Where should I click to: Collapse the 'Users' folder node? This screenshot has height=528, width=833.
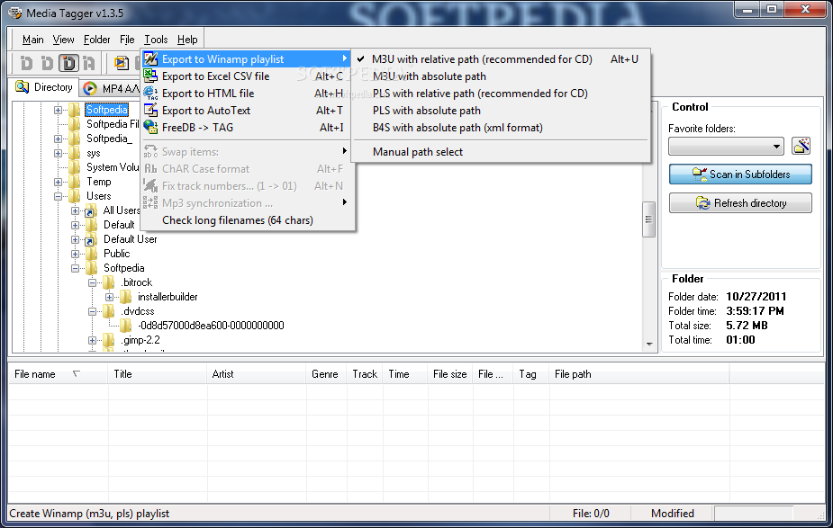(x=58, y=196)
